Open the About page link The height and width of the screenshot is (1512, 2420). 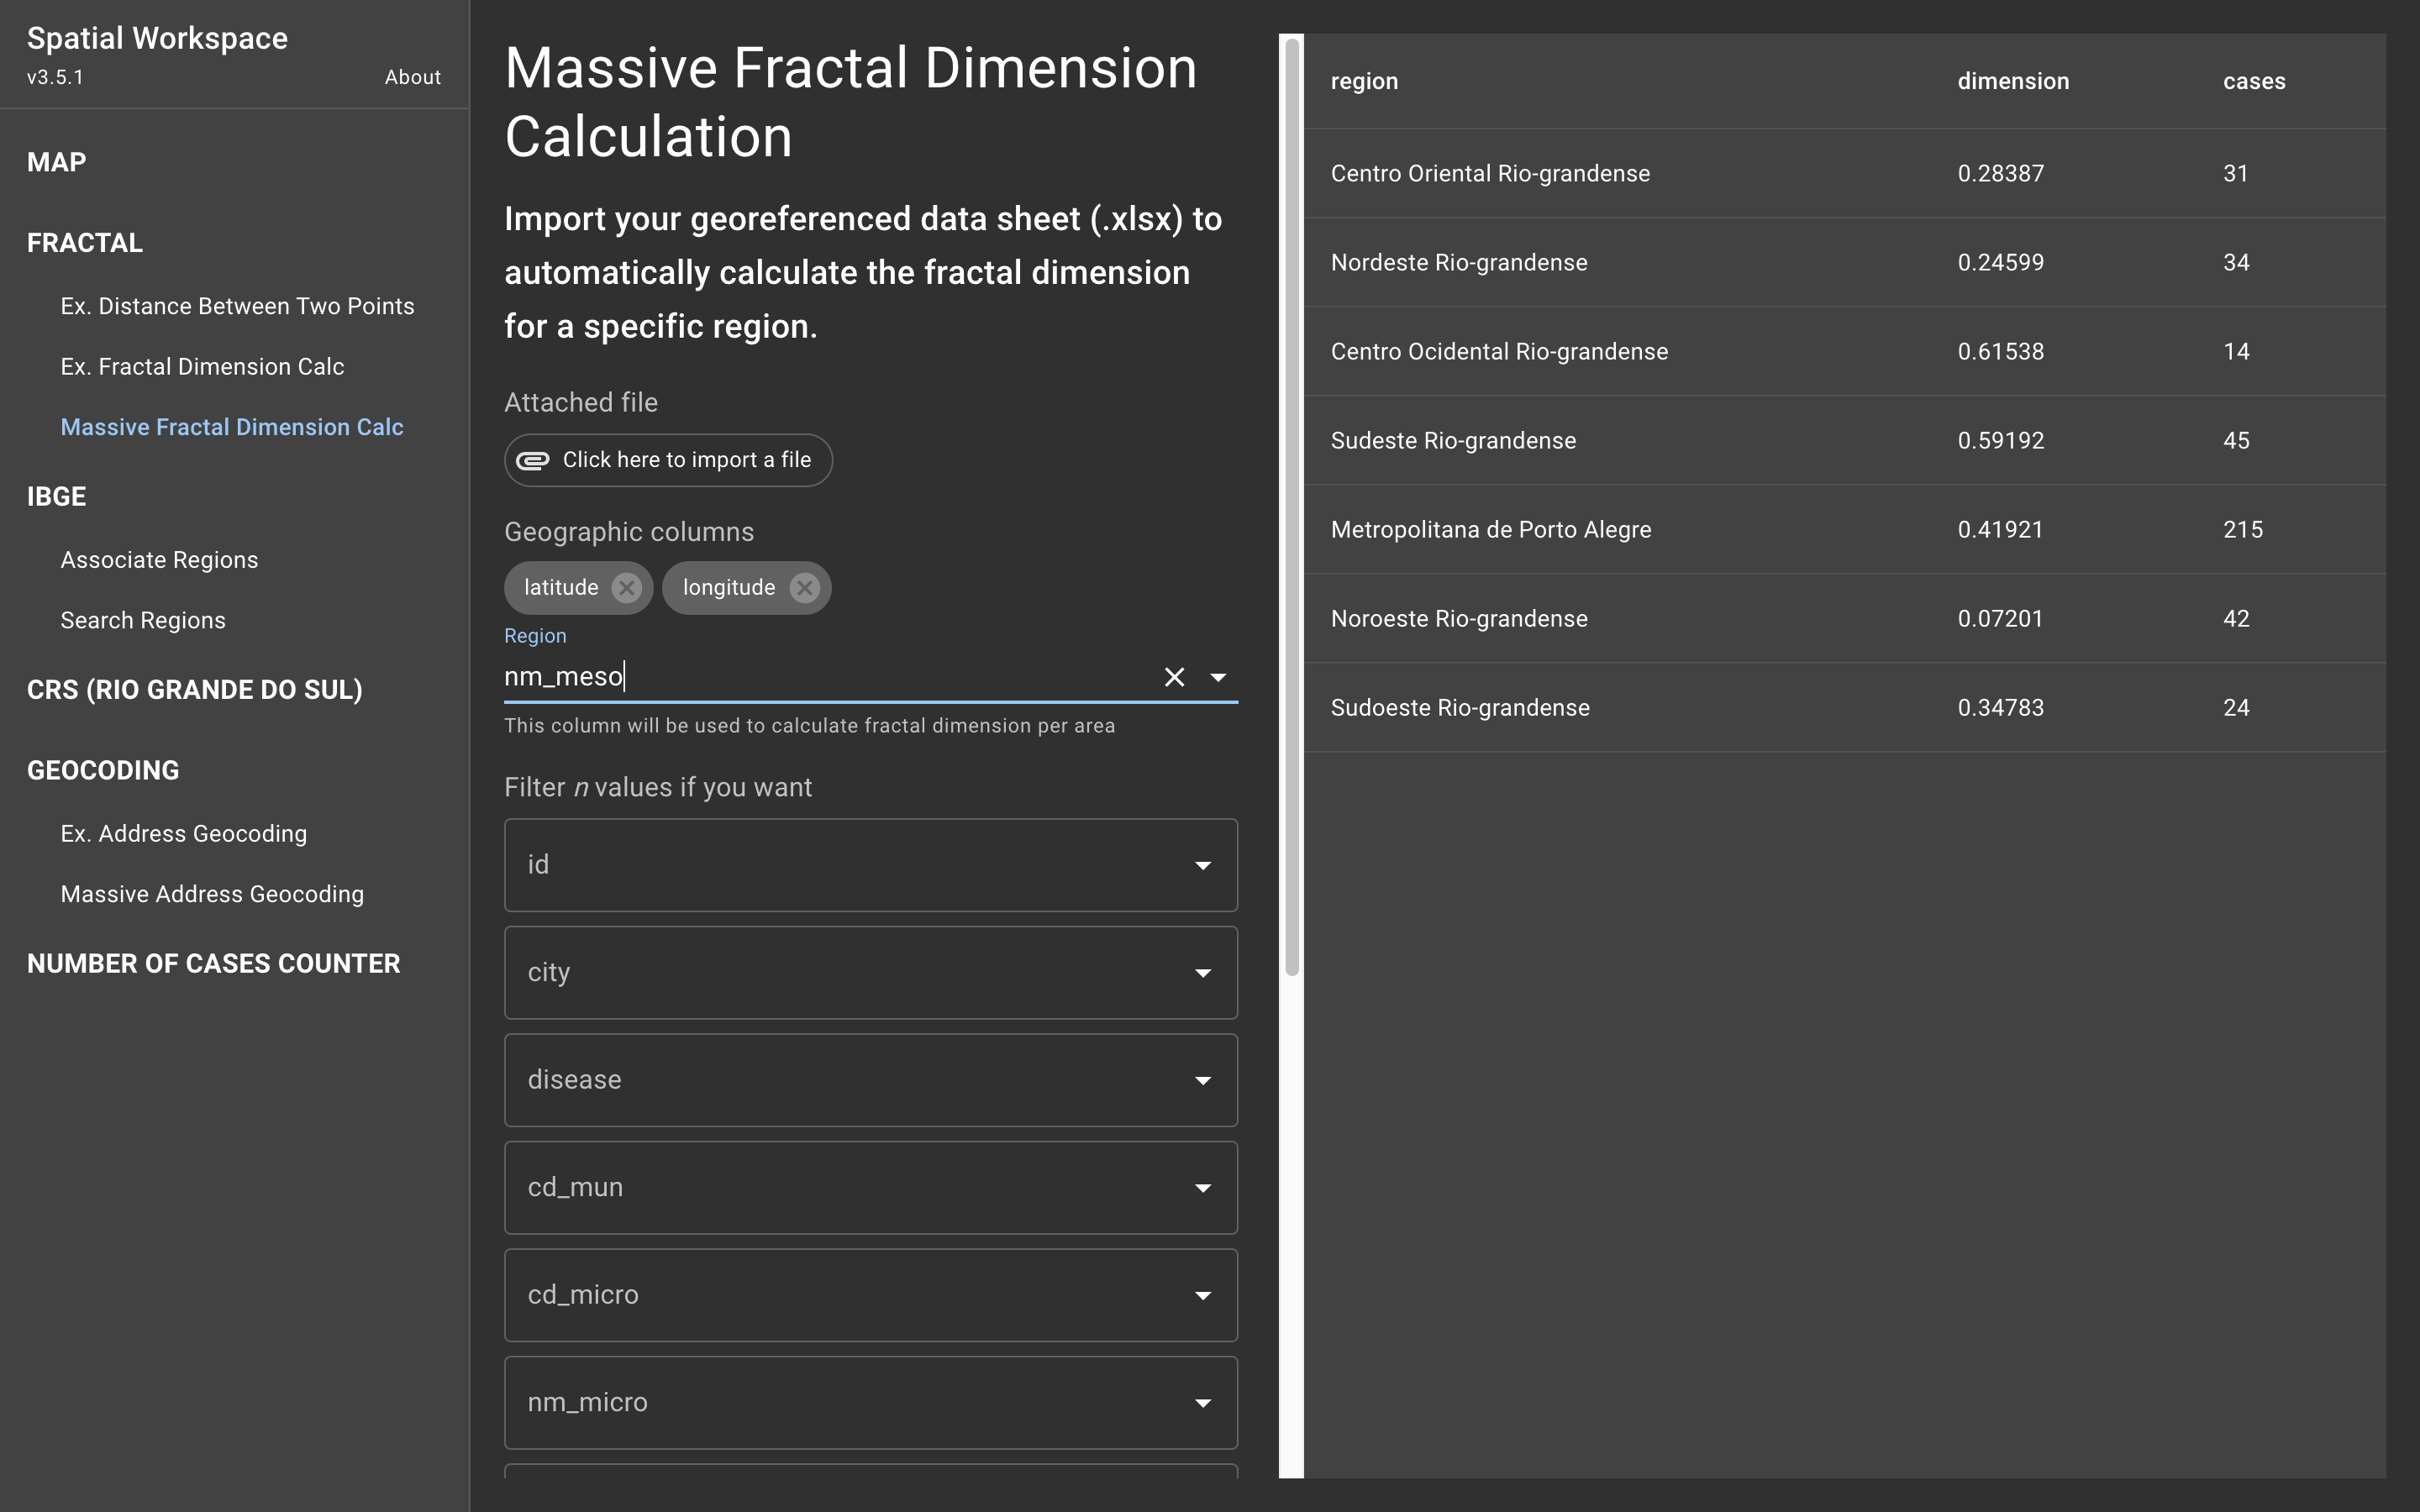click(x=412, y=77)
